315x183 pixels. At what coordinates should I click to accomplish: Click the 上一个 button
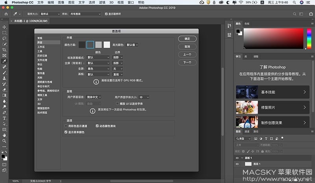(x=187, y=54)
